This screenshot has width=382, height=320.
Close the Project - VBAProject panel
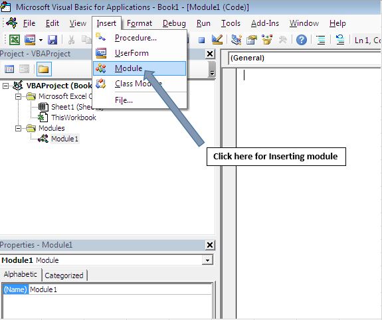pyautogui.click(x=210, y=54)
